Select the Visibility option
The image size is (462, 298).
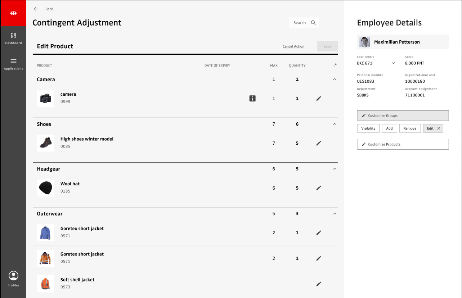pyautogui.click(x=368, y=128)
